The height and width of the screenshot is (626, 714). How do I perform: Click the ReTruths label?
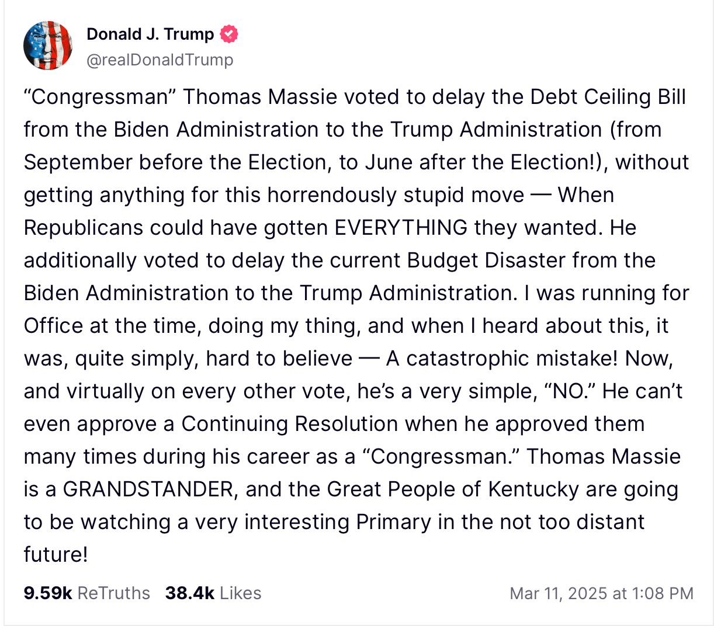click(113, 593)
